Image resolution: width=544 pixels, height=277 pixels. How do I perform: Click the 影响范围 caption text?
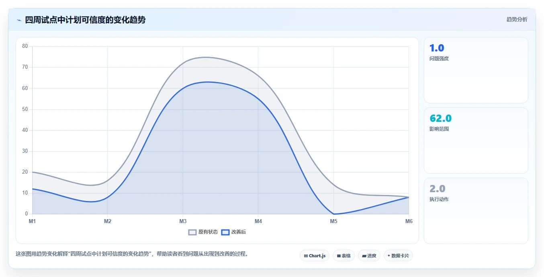coord(439,129)
